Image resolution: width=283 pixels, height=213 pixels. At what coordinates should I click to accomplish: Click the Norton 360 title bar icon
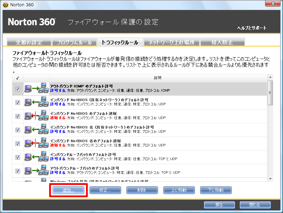[x=5, y=5]
